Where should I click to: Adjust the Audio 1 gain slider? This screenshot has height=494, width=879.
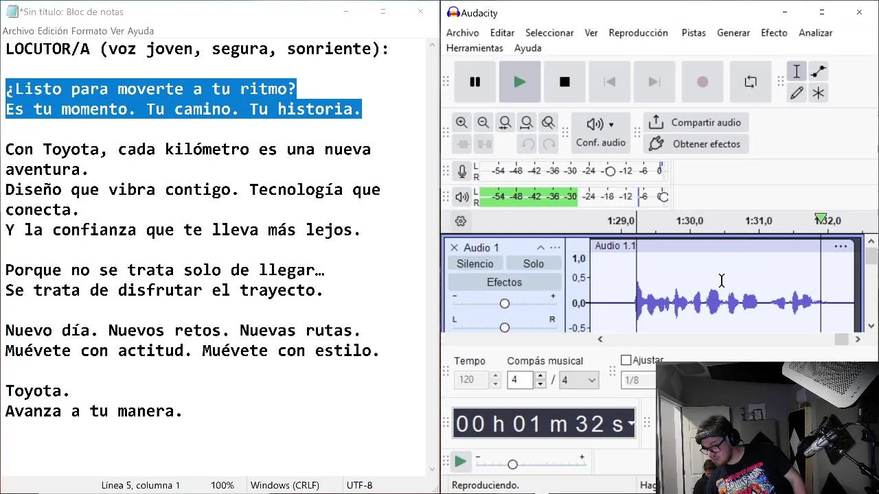pyautogui.click(x=505, y=303)
